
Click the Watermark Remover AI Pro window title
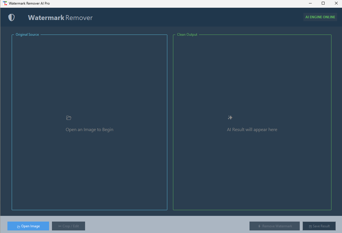(29, 3)
